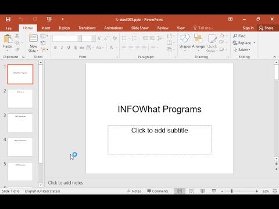Switch to the Design tab

coord(65,28)
